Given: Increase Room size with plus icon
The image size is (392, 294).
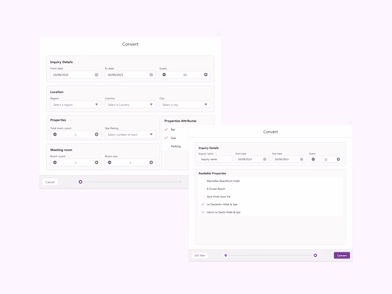Looking at the screenshot, I should click(151, 162).
